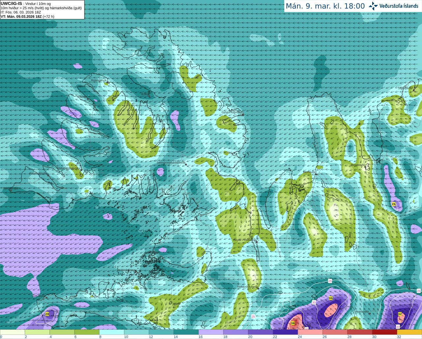Click the golden yellow legend swatch above 32
Screen dimensions: 422x339
tap(409, 332)
